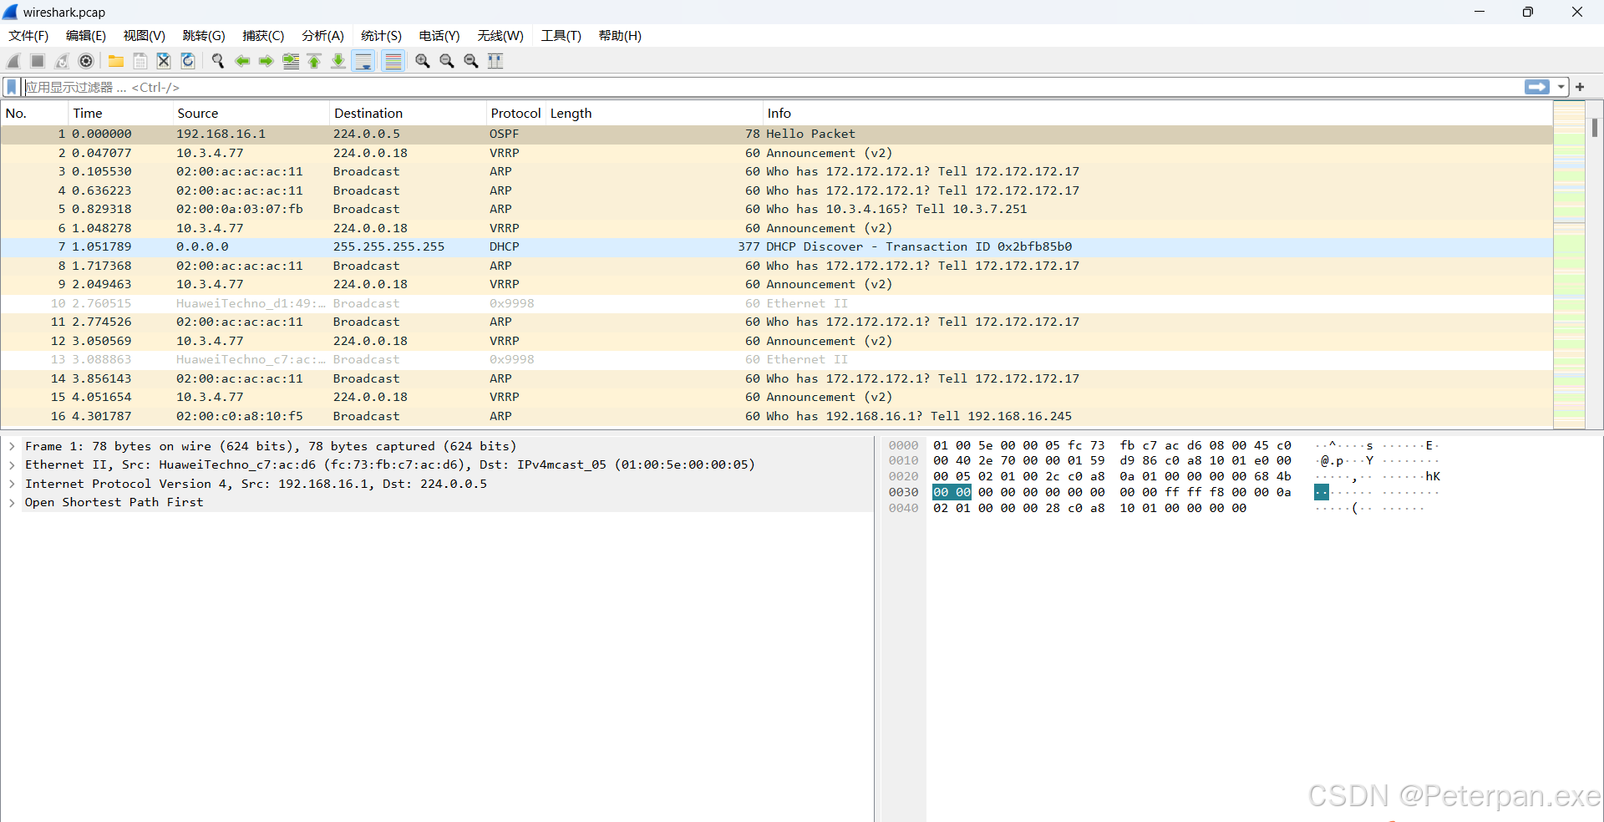Jump to the first packet
The width and height of the screenshot is (1604, 822).
tap(314, 61)
